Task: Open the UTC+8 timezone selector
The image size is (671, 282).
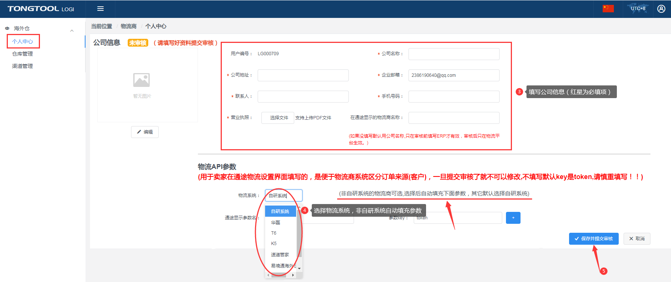Action: pyautogui.click(x=638, y=8)
